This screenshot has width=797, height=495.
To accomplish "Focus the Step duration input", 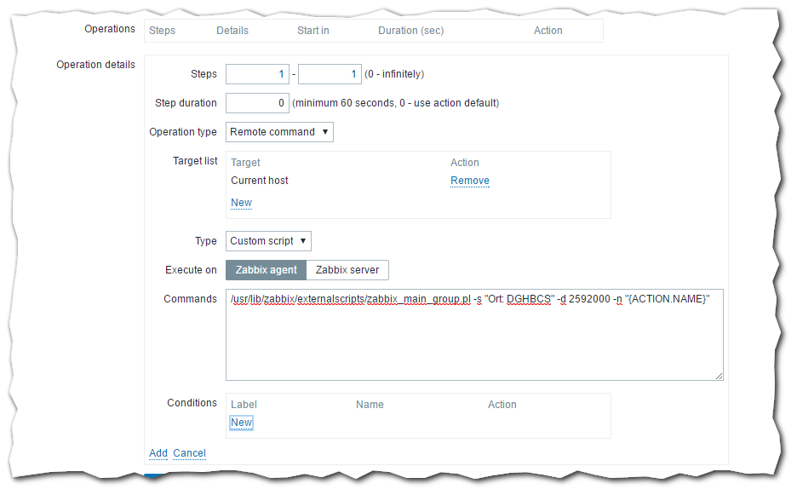I will coord(258,103).
